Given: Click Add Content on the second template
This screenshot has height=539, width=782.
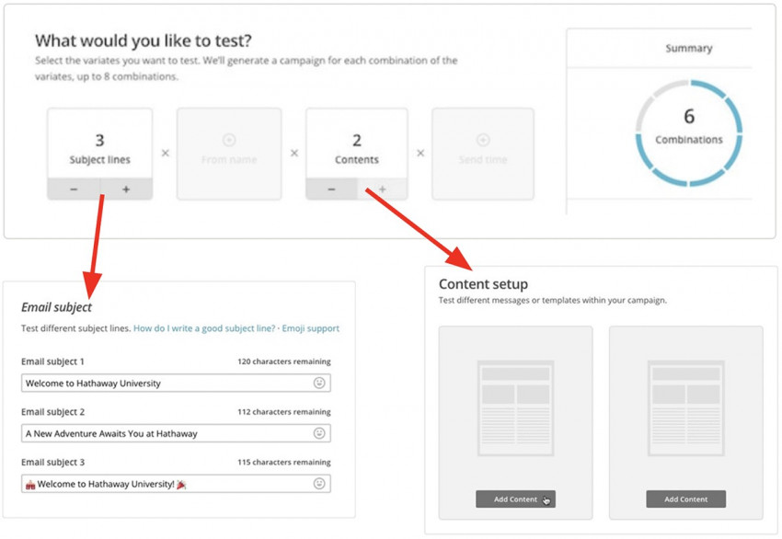Looking at the screenshot, I should (685, 499).
